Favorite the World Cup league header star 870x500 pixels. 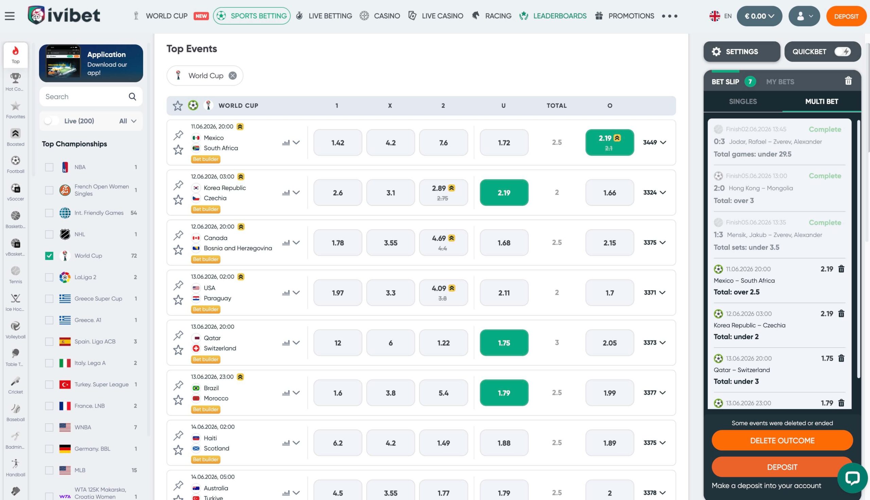point(178,105)
